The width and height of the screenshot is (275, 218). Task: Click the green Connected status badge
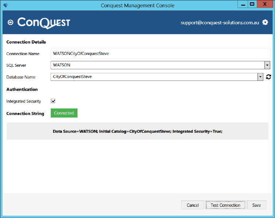click(x=64, y=113)
